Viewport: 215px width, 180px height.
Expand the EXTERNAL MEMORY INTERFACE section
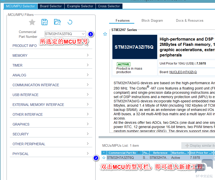(51, 105)
